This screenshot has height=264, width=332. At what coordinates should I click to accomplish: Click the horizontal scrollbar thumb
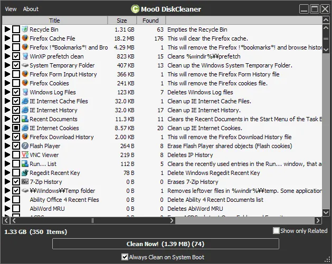pos(92,221)
